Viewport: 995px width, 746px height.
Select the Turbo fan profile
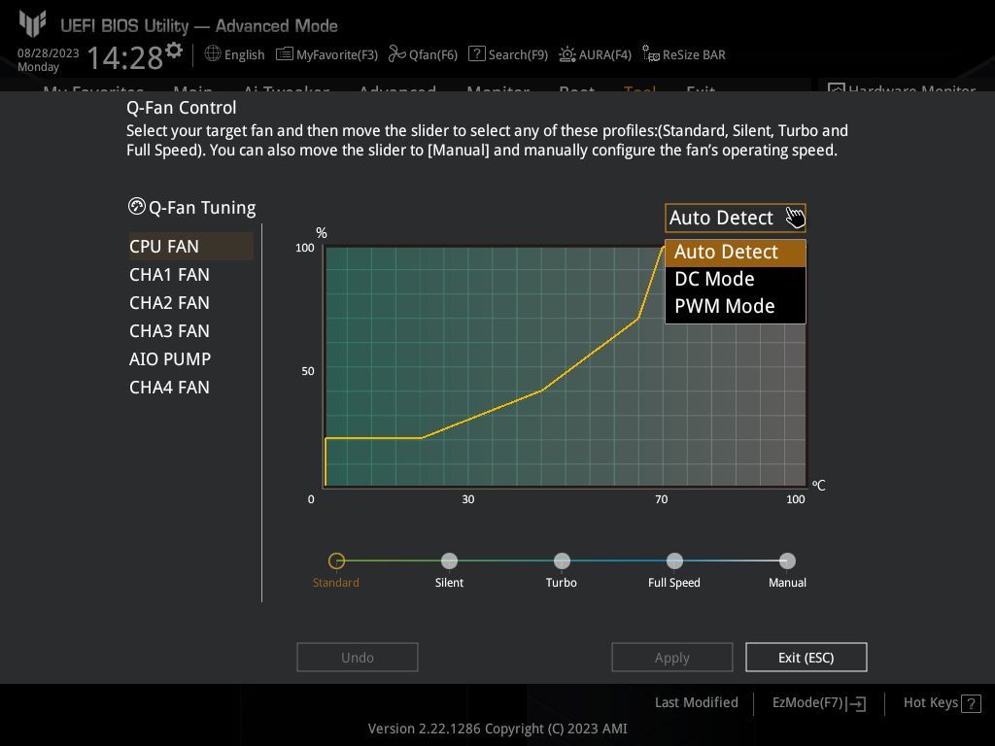pos(562,560)
